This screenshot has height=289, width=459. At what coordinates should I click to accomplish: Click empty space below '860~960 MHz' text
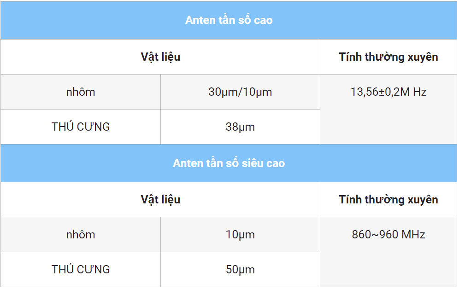pos(388,267)
